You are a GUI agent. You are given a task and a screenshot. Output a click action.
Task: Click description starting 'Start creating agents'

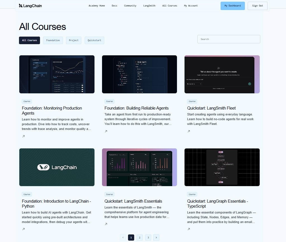(x=220, y=119)
